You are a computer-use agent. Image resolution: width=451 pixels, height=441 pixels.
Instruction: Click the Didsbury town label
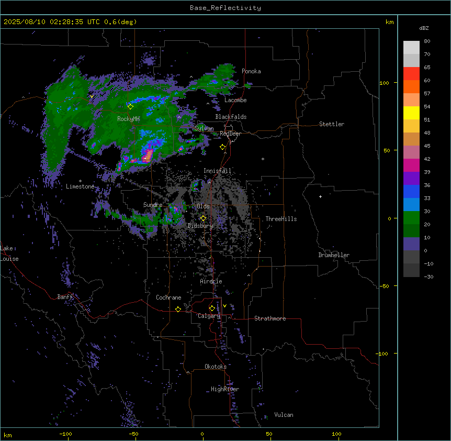click(x=200, y=226)
